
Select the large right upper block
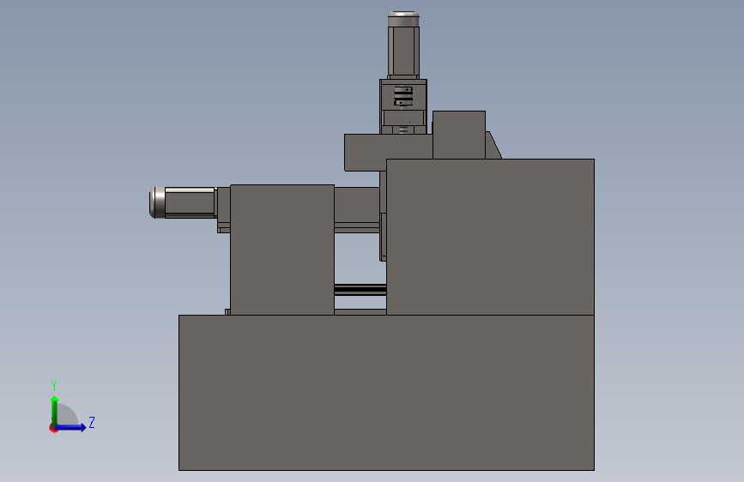coord(490,237)
